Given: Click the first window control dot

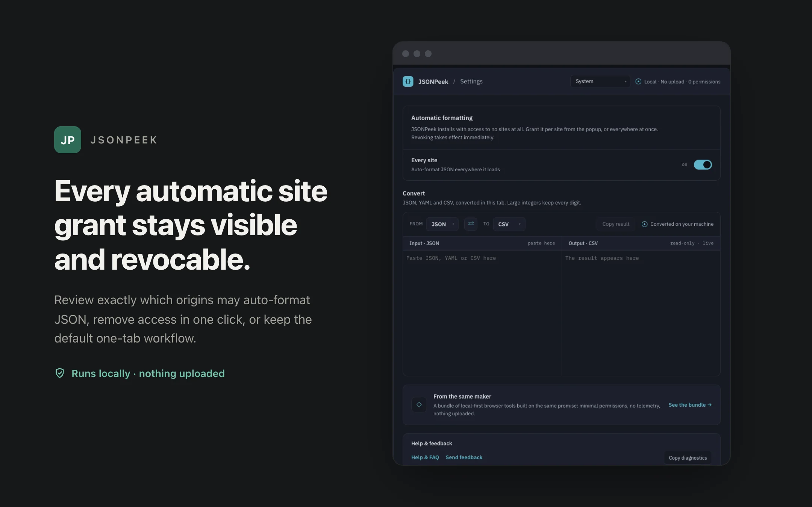Looking at the screenshot, I should click(406, 54).
